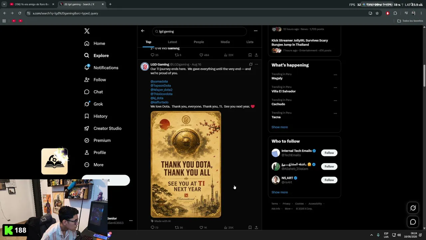Show more under Who to follow
426x240 pixels.
pyautogui.click(x=280, y=192)
